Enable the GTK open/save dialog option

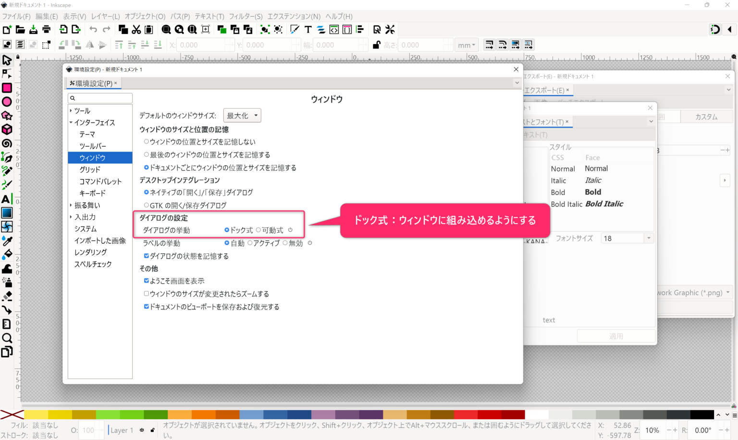tap(146, 205)
